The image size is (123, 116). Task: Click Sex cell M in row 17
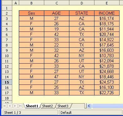31,93
